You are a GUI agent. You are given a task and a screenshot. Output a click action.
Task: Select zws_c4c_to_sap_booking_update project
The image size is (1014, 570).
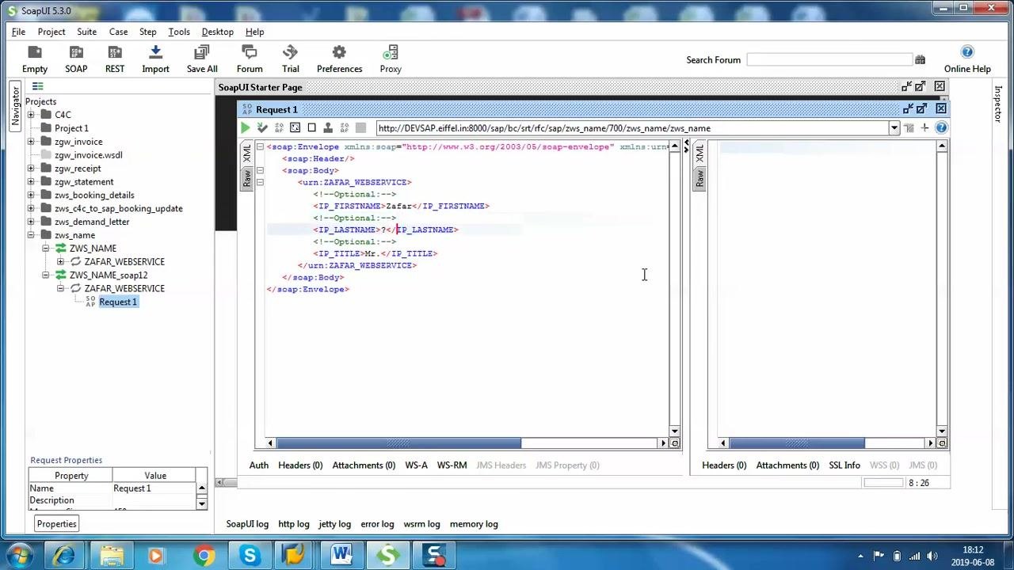point(118,208)
